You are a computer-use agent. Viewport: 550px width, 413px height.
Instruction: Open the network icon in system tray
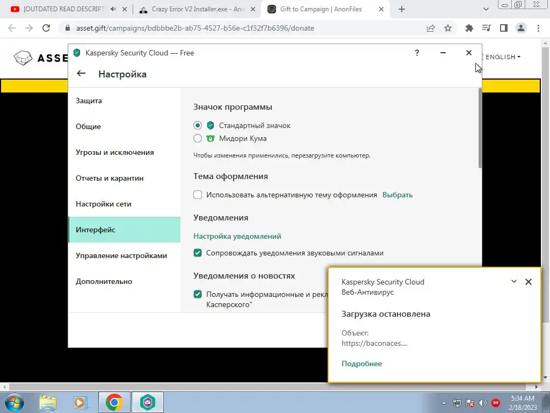pos(457,403)
